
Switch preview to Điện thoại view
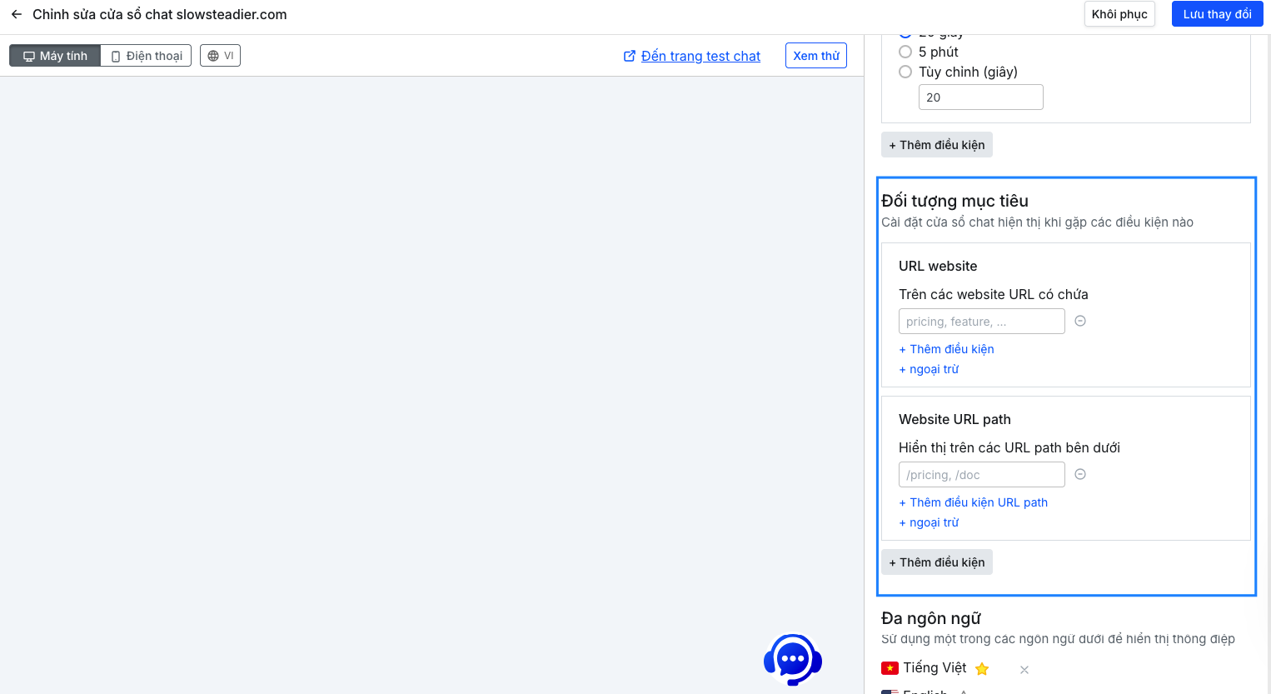click(147, 56)
